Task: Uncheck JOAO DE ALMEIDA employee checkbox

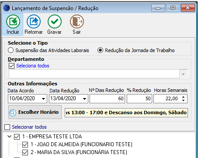Action: tap(25, 144)
